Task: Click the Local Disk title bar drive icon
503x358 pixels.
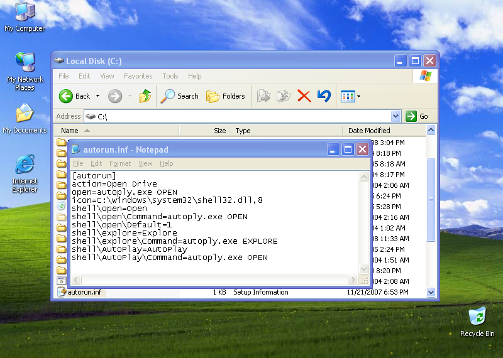Action: 59,60
